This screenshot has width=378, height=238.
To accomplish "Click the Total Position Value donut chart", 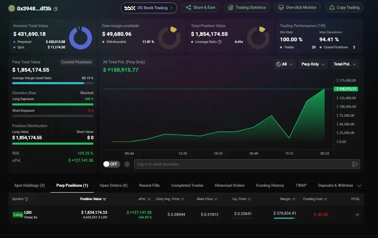I will click(258, 38).
